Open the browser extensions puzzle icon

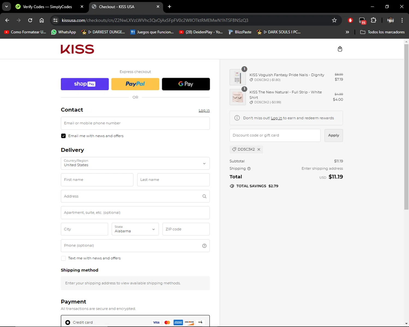coord(374,20)
